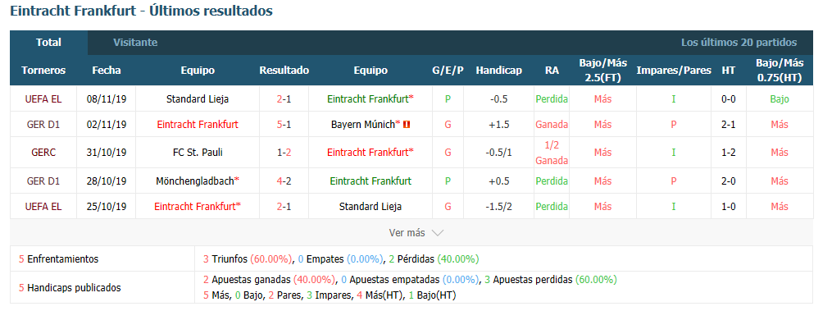The height and width of the screenshot is (311, 832).
Task: Open the 1-2 result against FC St. Pauli
Action: pyautogui.click(x=284, y=153)
